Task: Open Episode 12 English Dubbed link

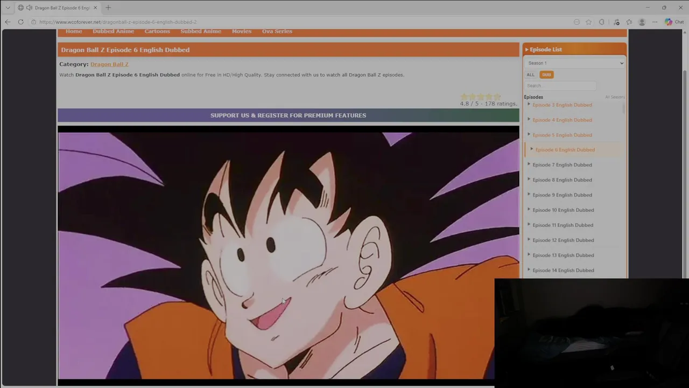Action: click(x=563, y=240)
